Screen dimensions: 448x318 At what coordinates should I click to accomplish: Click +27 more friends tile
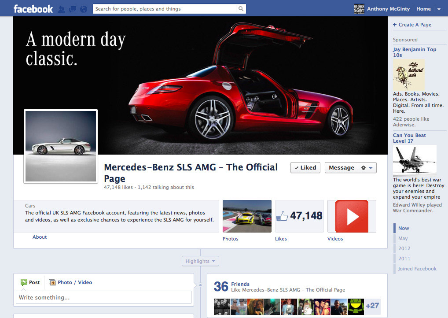click(x=372, y=306)
